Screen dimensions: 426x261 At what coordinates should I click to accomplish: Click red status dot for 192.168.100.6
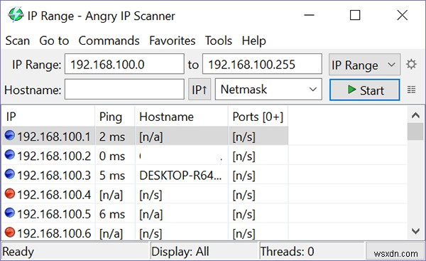tap(10, 232)
